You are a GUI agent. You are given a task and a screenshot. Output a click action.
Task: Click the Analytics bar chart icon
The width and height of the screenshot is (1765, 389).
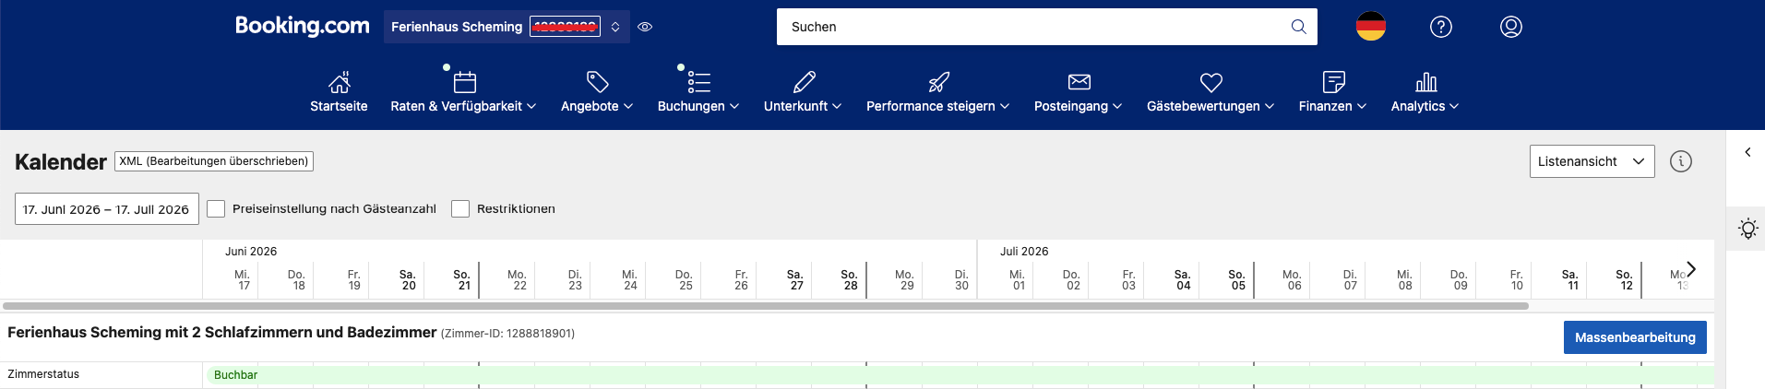(1425, 82)
